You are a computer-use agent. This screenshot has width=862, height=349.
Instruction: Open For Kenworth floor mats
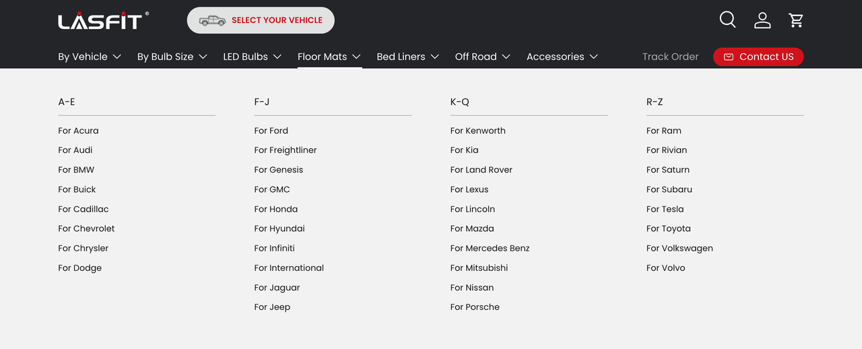click(x=478, y=131)
